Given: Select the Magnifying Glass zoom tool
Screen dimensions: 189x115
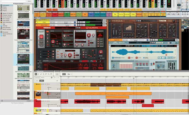Looking at the screenshot, I should pos(49,74).
